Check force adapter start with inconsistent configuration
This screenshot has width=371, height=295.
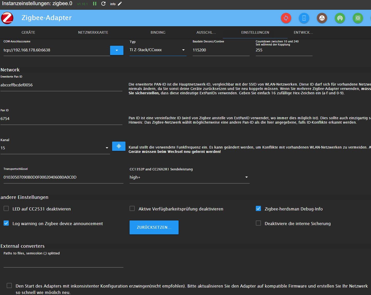tap(9, 285)
